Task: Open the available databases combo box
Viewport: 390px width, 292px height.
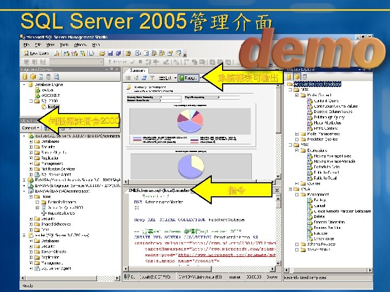Action: coord(76,62)
